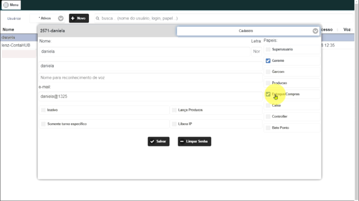Screen dimensions: 359x201
Task: Sort by the Nome column header
Action: [x=8, y=30]
